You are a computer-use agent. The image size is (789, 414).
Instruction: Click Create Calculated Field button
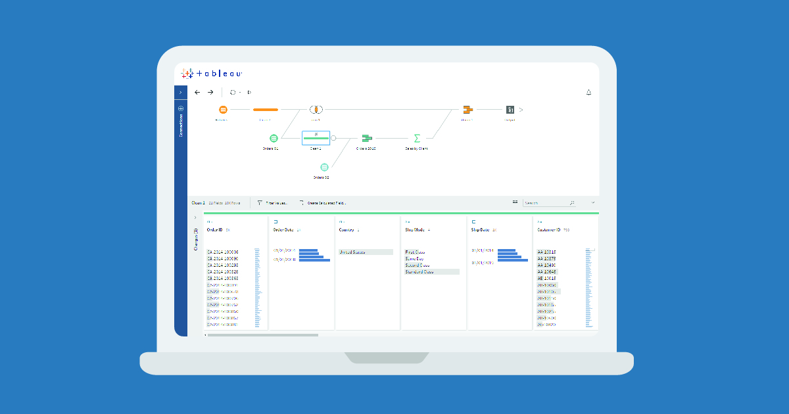click(x=322, y=203)
